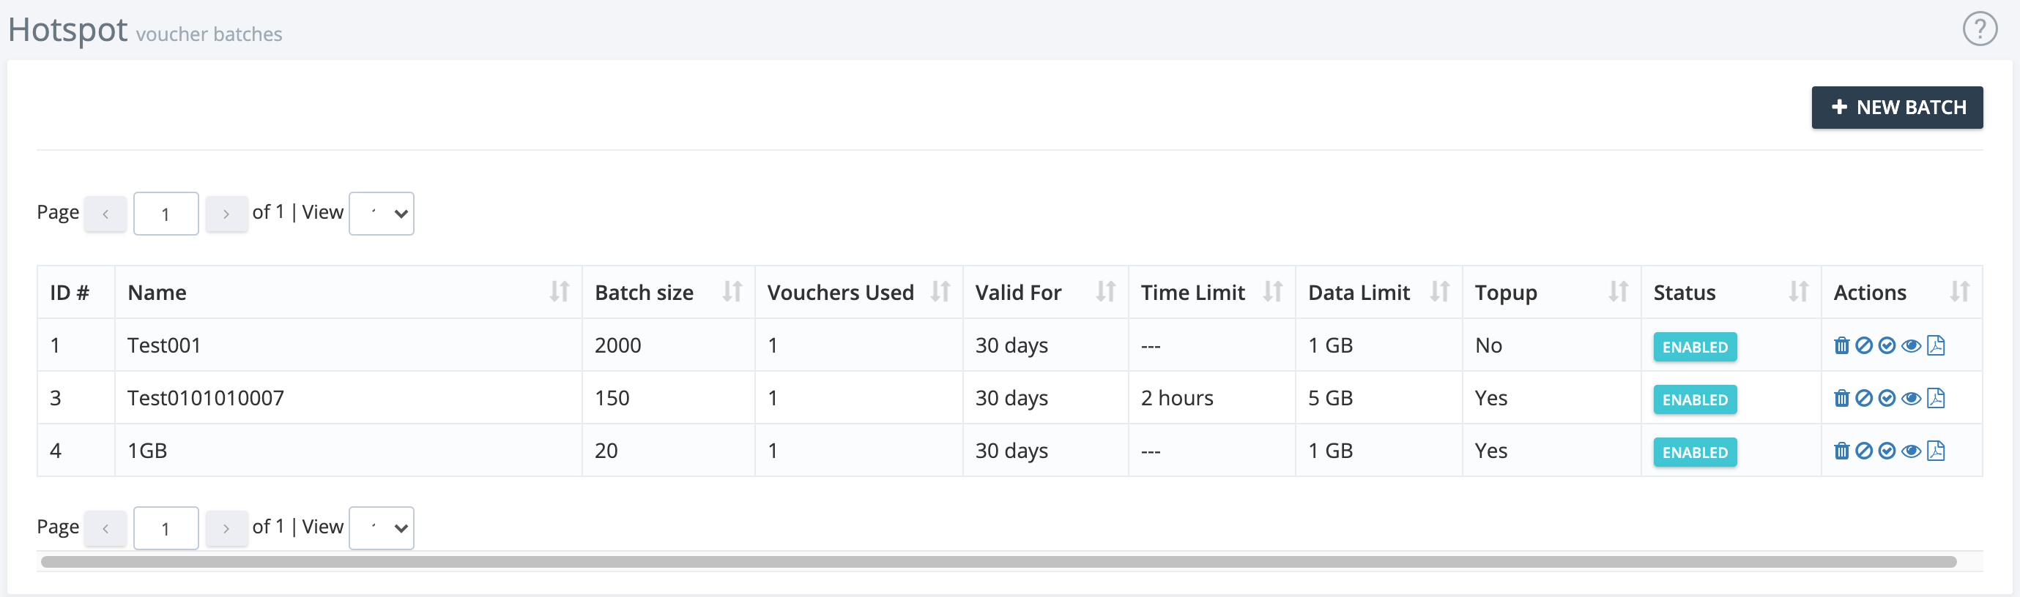Viewport: 2020px width, 597px height.
Task: View vouchers of Test001 with eye icon
Action: pyautogui.click(x=1911, y=345)
